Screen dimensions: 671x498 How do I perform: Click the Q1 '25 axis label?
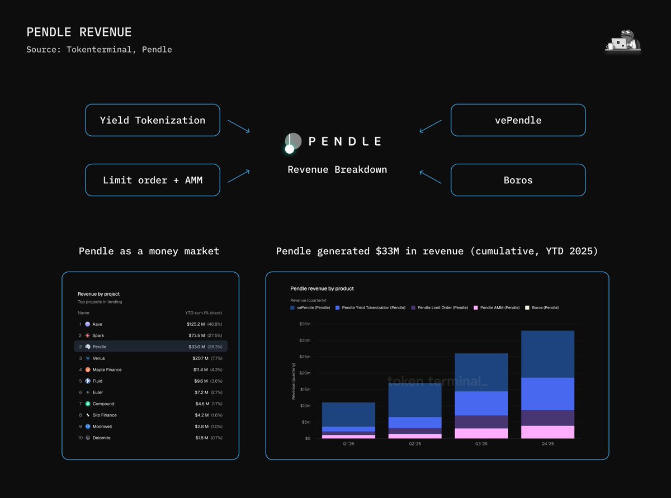348,444
